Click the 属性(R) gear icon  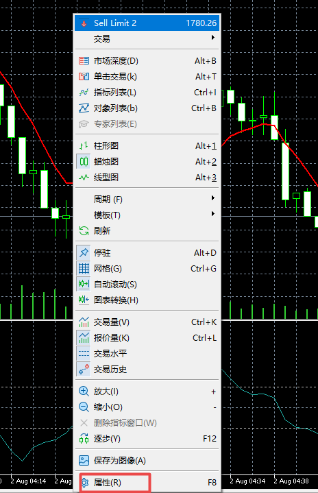pyautogui.click(x=85, y=482)
